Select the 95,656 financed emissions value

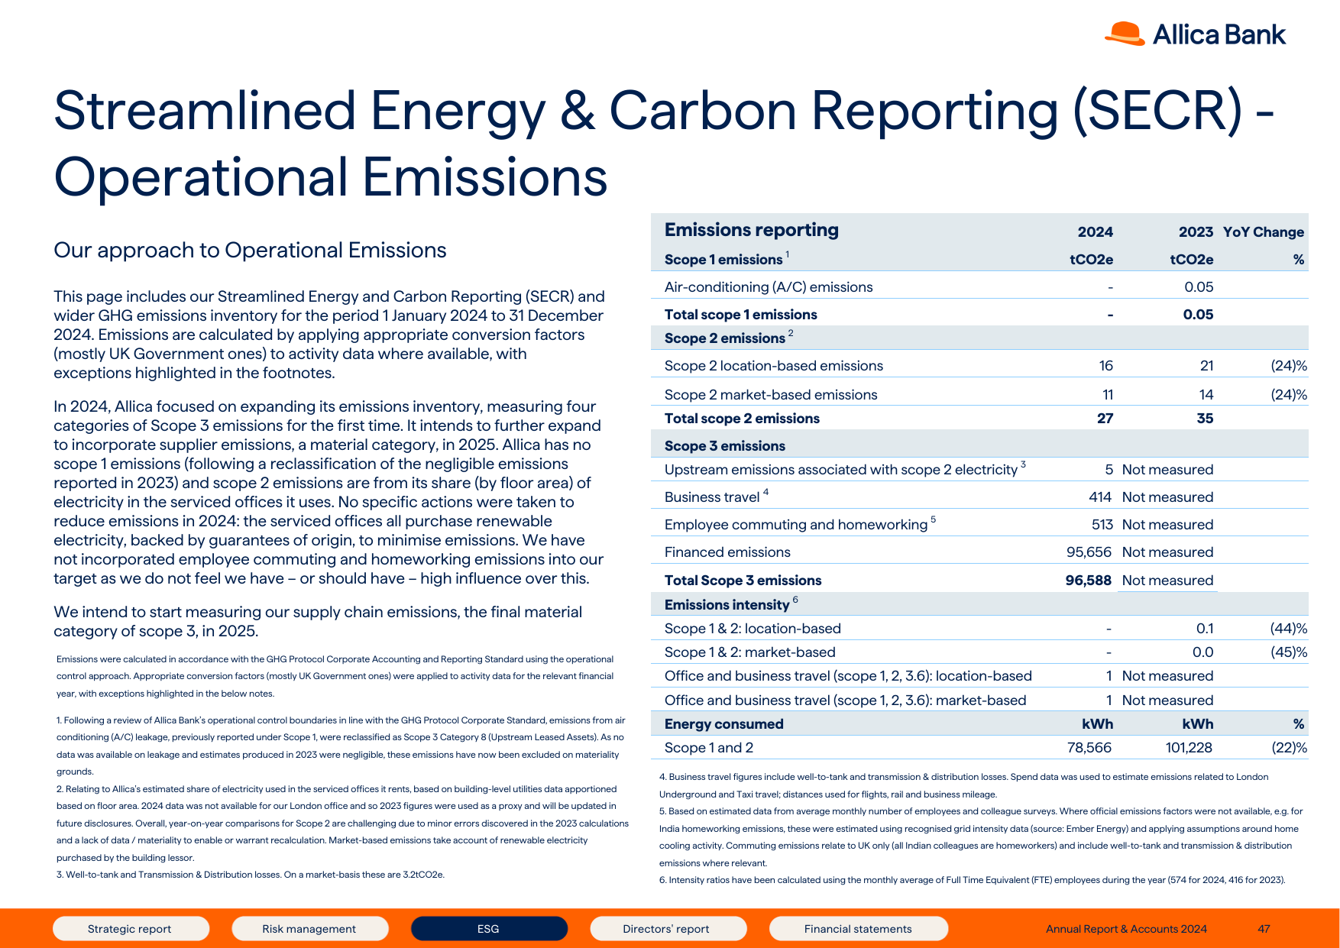tap(1089, 552)
